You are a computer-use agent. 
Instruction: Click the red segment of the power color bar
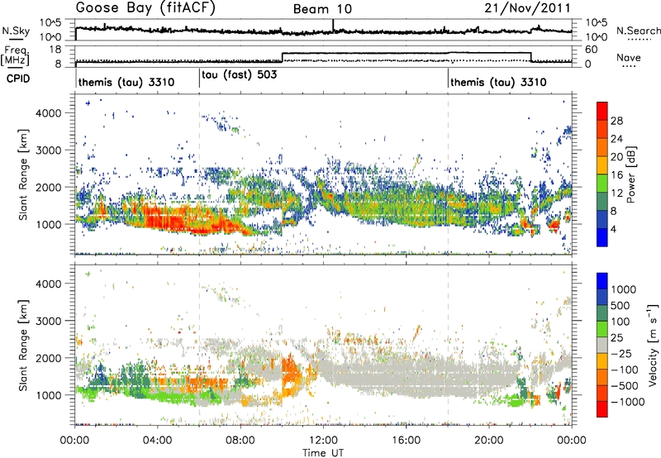click(602, 112)
